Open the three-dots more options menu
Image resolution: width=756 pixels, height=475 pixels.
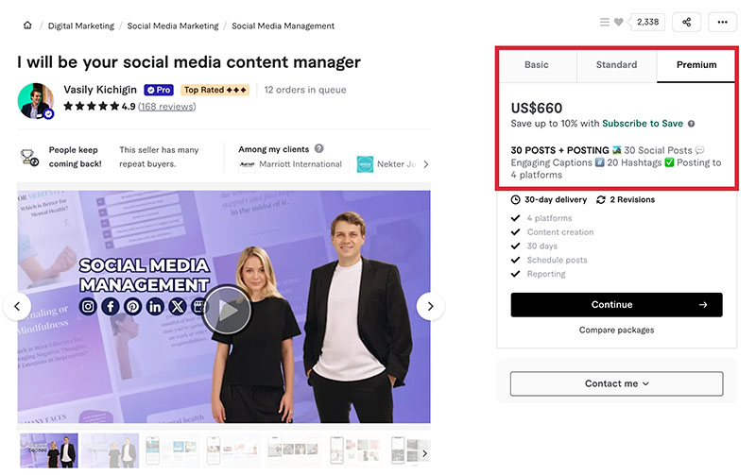722,22
